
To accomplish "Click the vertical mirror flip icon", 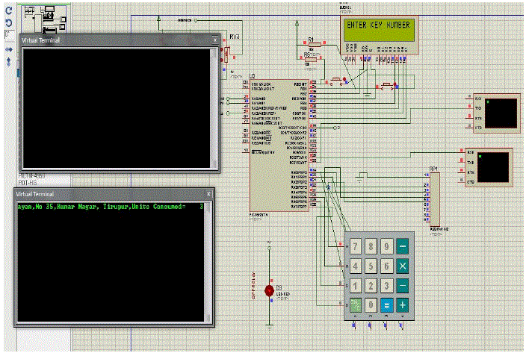I will pyautogui.click(x=8, y=63).
